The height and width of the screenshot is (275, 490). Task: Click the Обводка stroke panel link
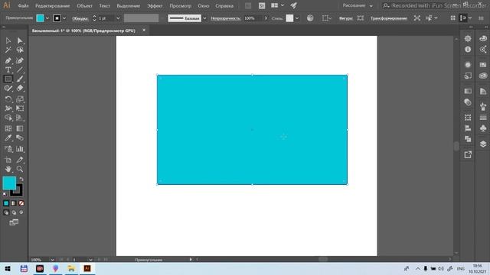pos(80,18)
